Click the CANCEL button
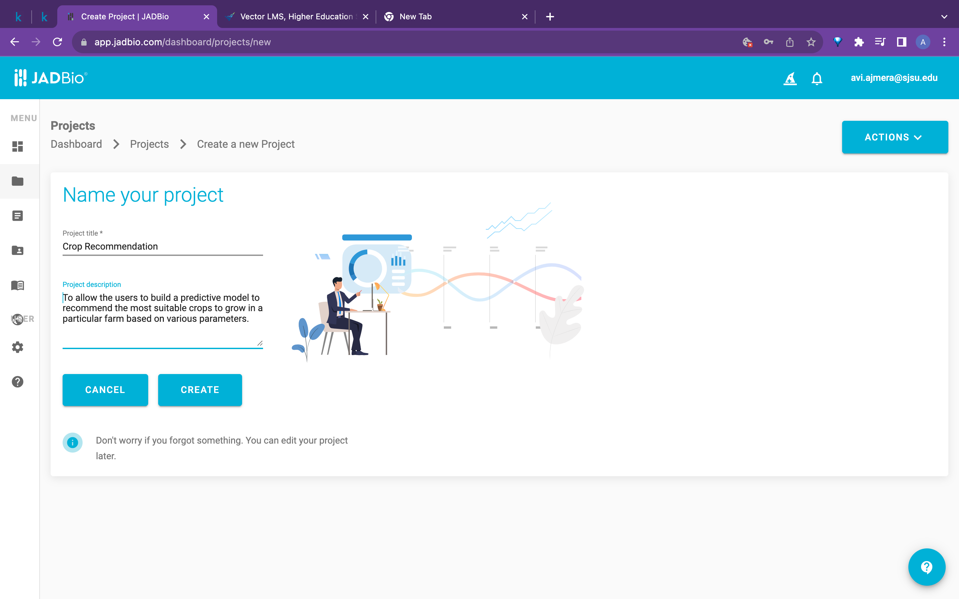 point(105,390)
